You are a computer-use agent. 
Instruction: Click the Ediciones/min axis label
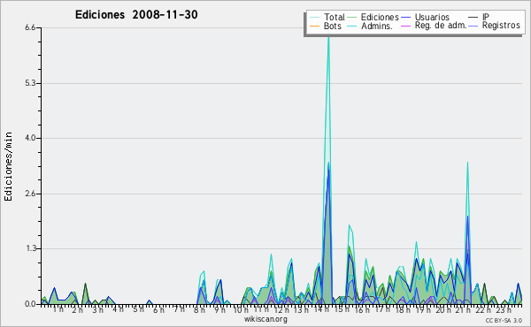[x=8, y=166]
